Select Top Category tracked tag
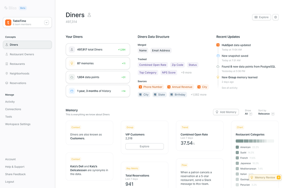The width and height of the screenshot is (289, 188). pyautogui.click(x=148, y=73)
